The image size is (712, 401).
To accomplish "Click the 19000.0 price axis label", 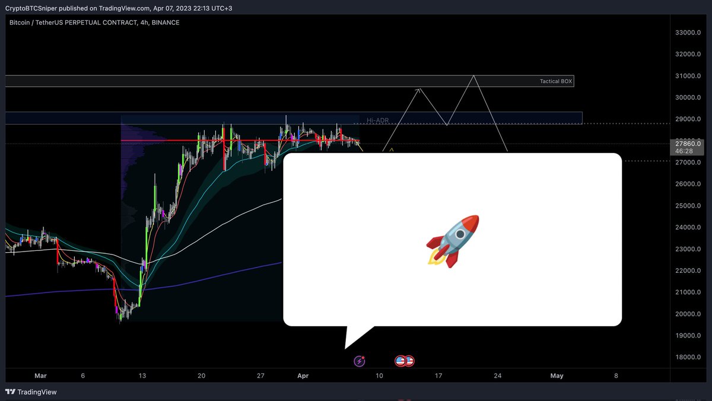I will pyautogui.click(x=688, y=336).
